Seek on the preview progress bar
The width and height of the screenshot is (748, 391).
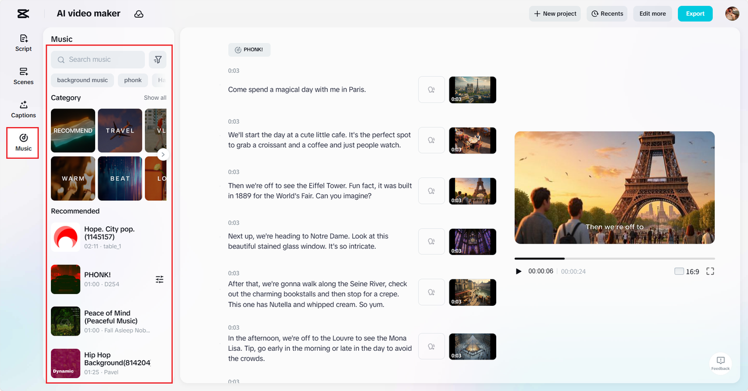pyautogui.click(x=615, y=258)
